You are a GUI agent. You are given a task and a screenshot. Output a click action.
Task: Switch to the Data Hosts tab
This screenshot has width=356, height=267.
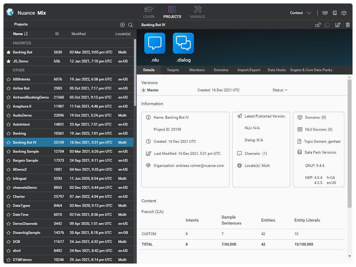point(276,70)
